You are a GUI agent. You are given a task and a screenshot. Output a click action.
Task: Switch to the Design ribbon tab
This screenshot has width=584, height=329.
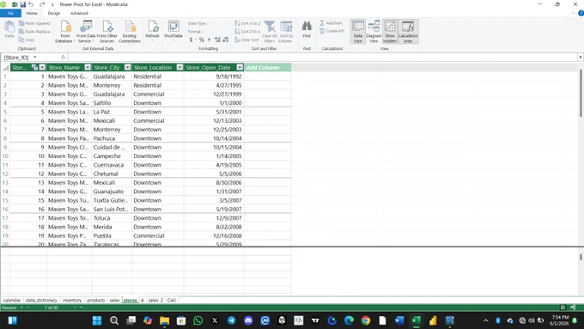[53, 13]
